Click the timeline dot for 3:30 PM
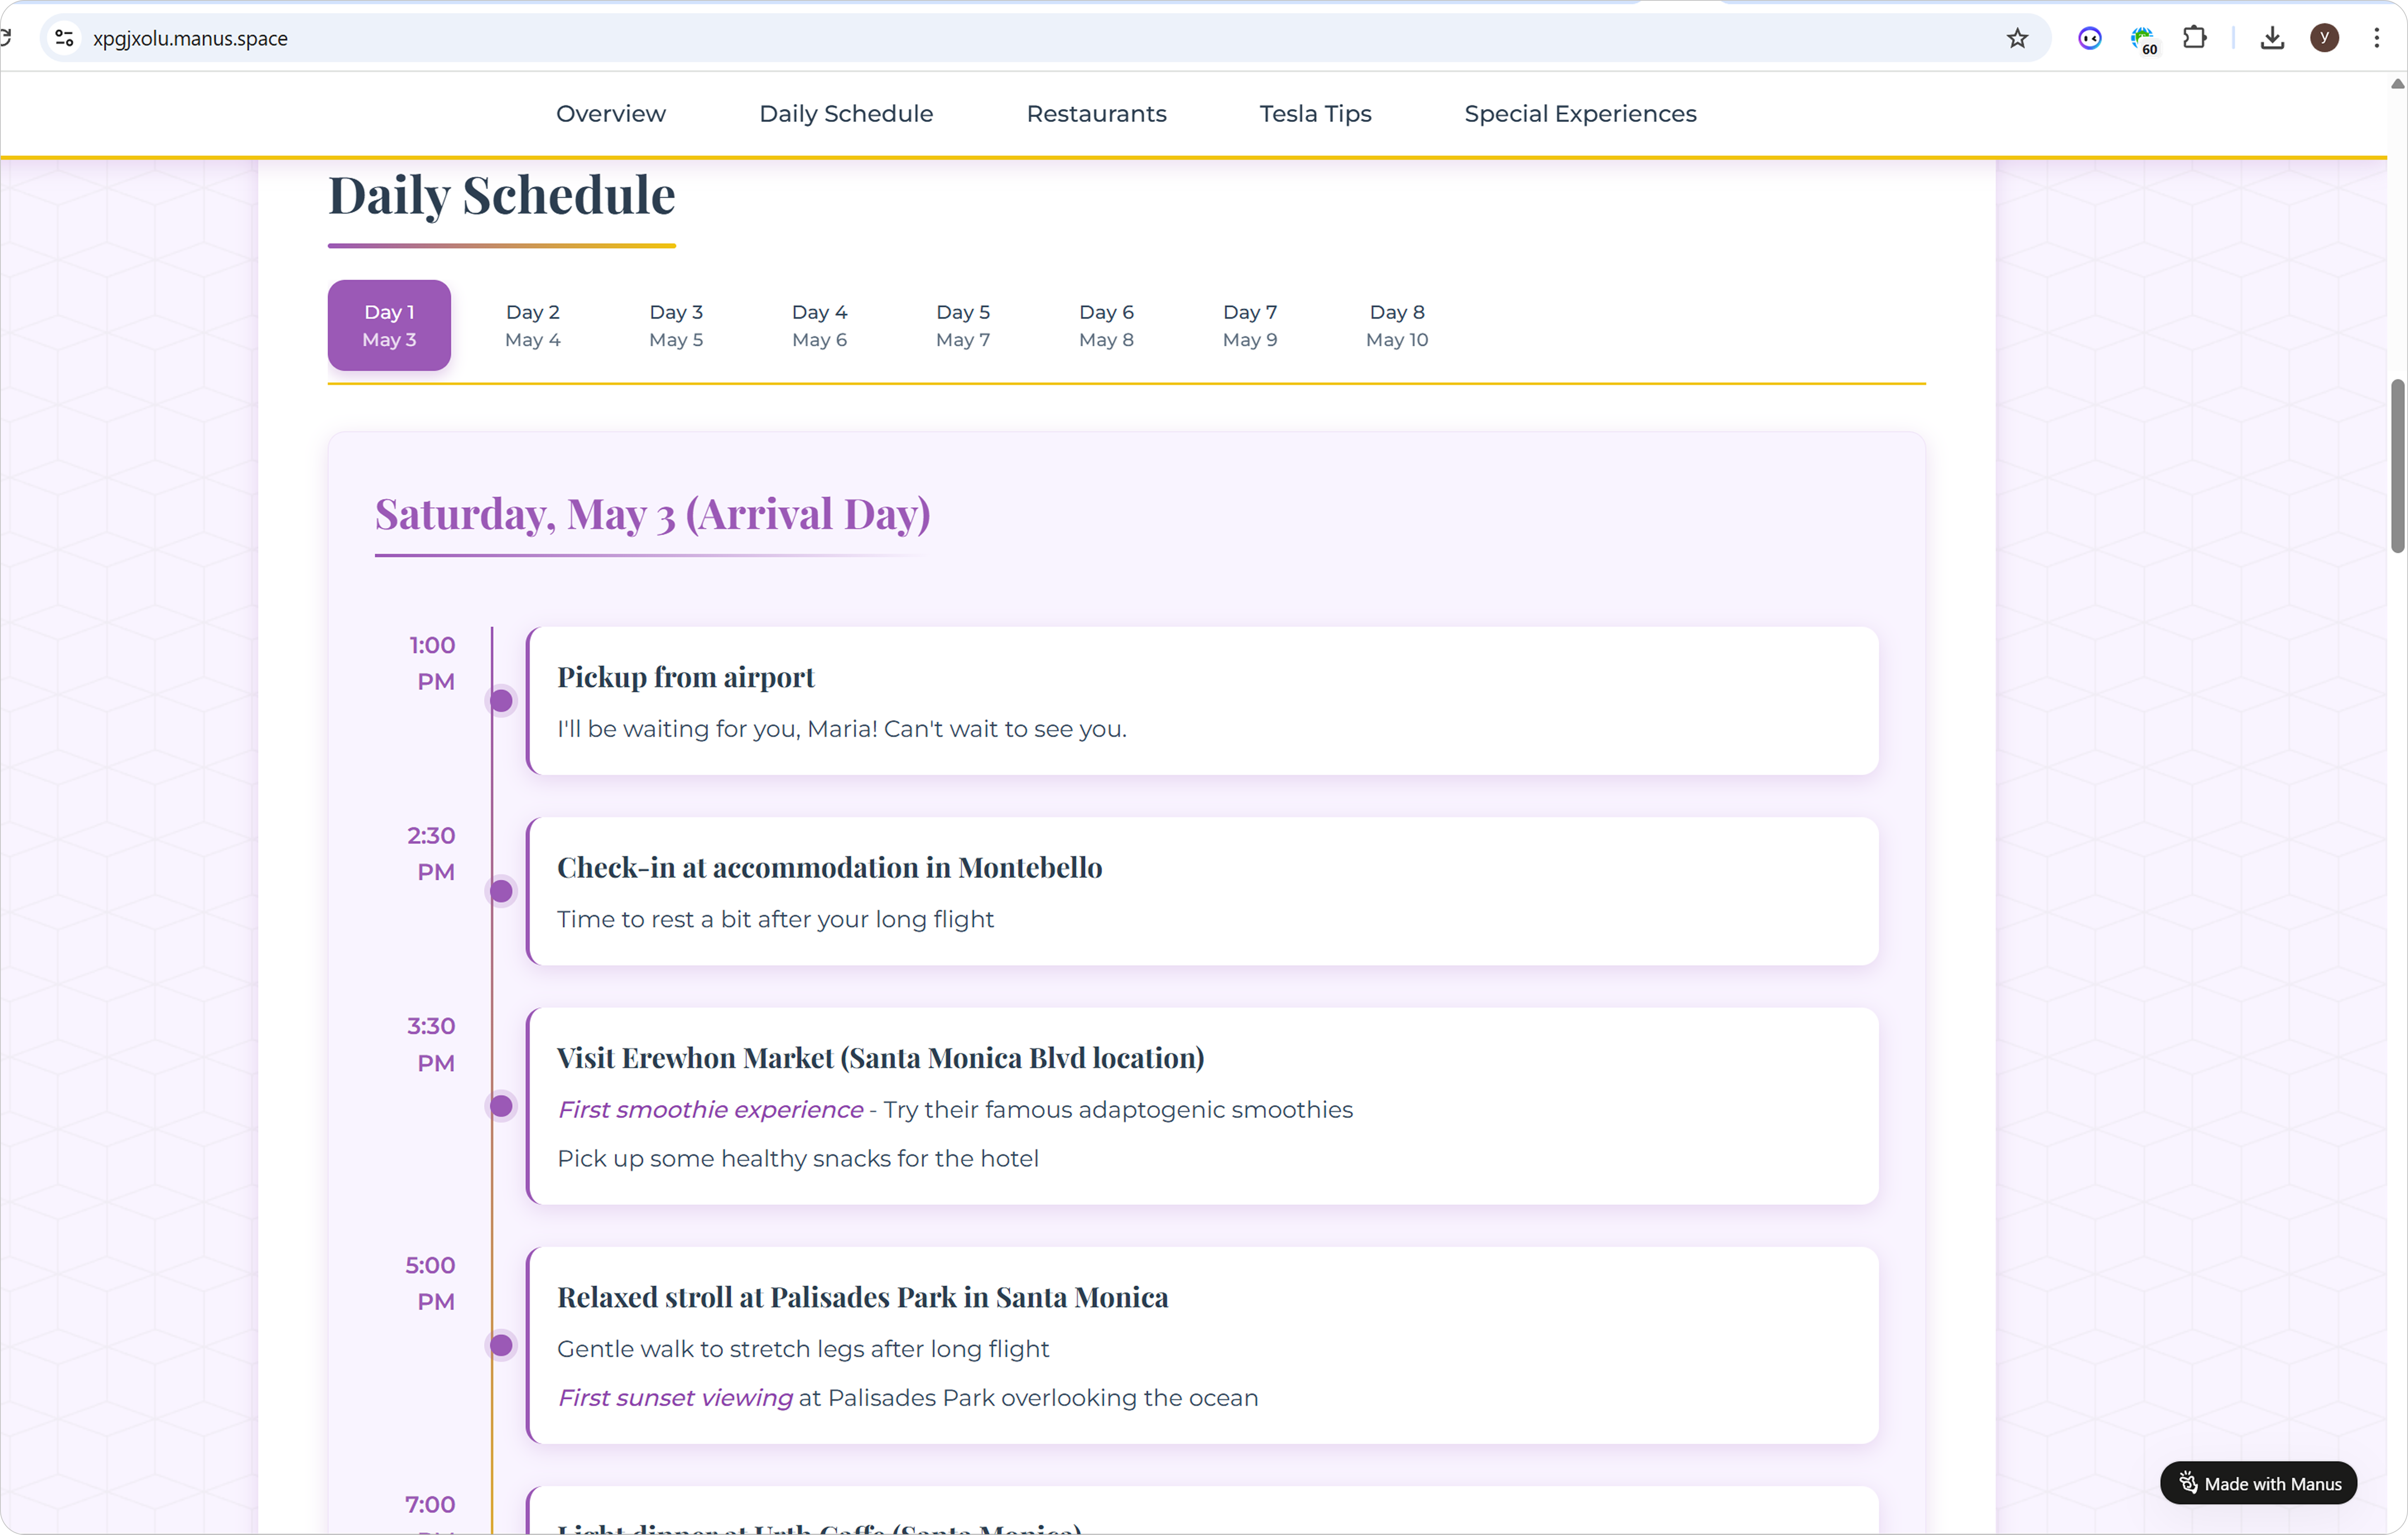 [x=501, y=1106]
